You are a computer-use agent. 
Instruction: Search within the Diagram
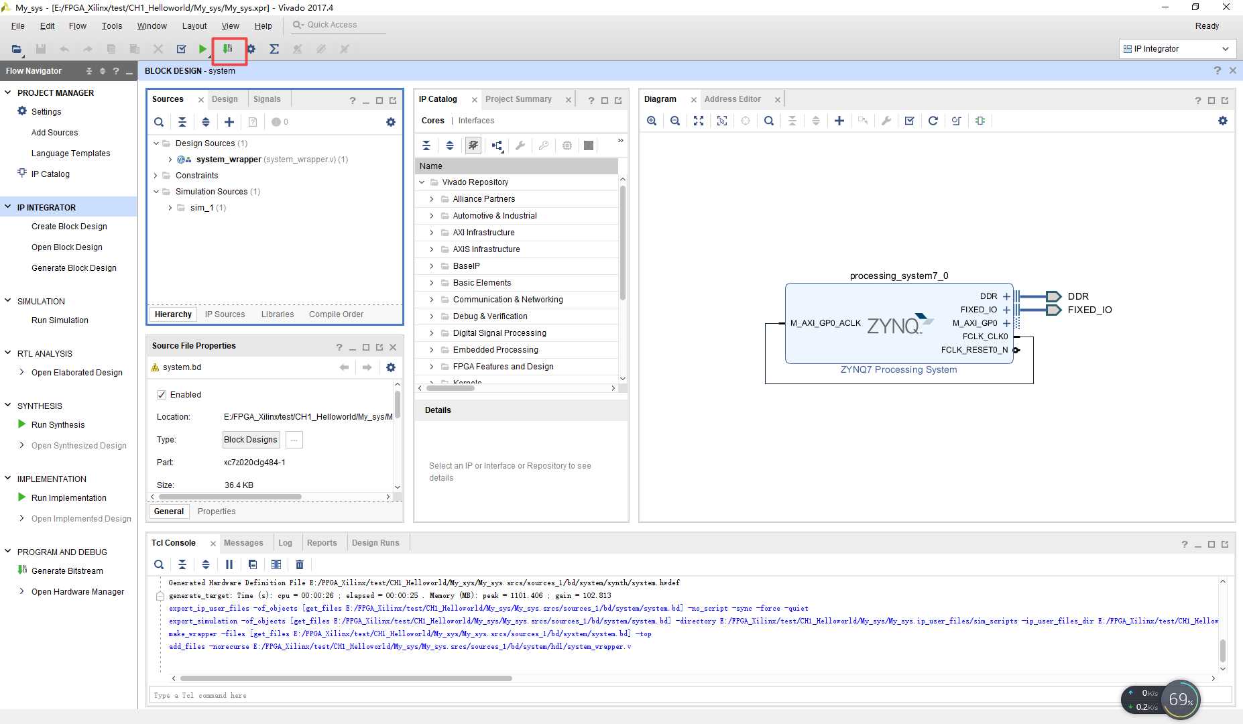(x=769, y=121)
